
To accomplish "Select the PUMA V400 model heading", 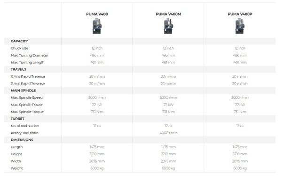I will click(x=97, y=14).
